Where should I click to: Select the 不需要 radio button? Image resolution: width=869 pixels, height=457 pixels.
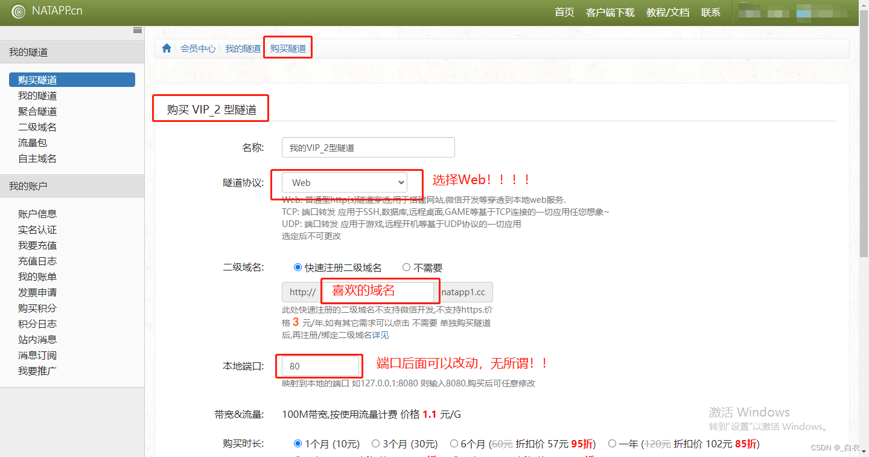pos(406,267)
